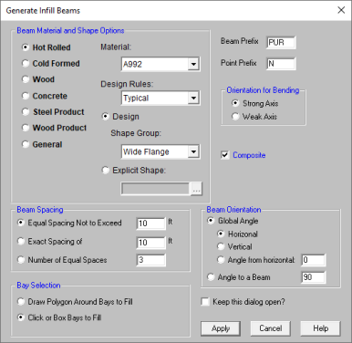The height and width of the screenshot is (343, 352).
Task: Click the Point Prefix input field
Action: point(281,64)
